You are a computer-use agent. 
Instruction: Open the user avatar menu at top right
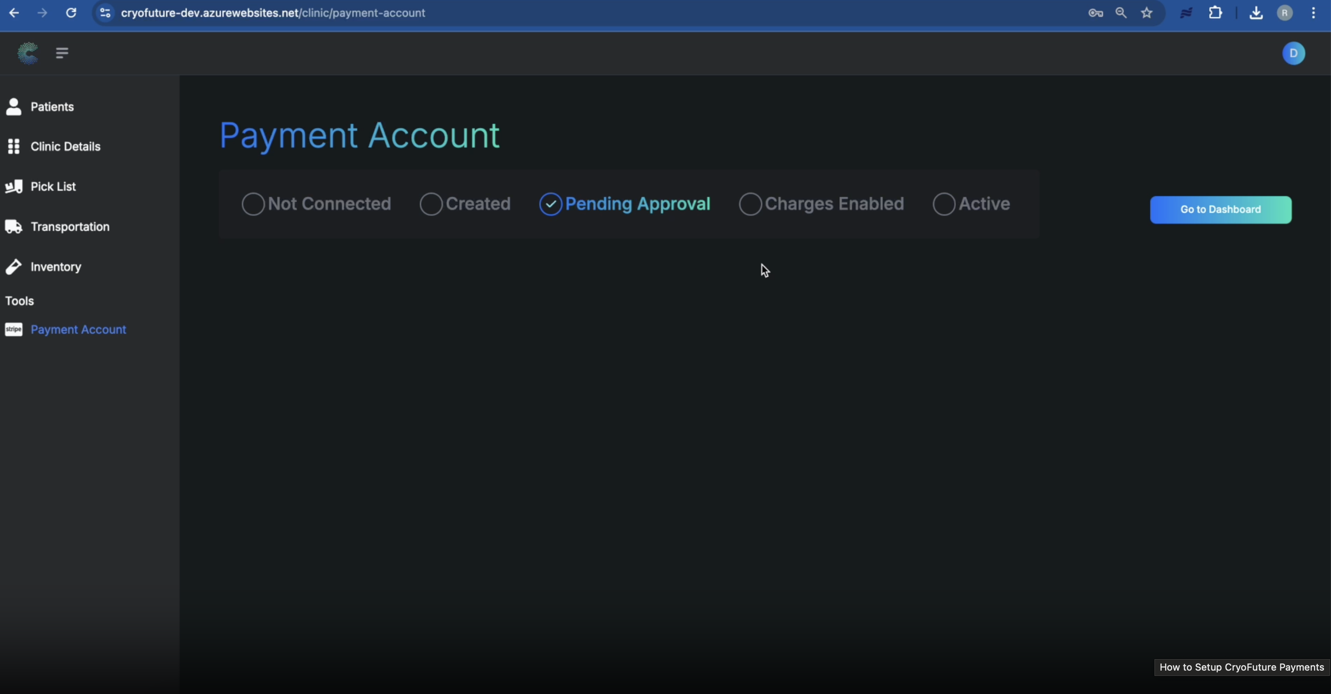[1294, 53]
